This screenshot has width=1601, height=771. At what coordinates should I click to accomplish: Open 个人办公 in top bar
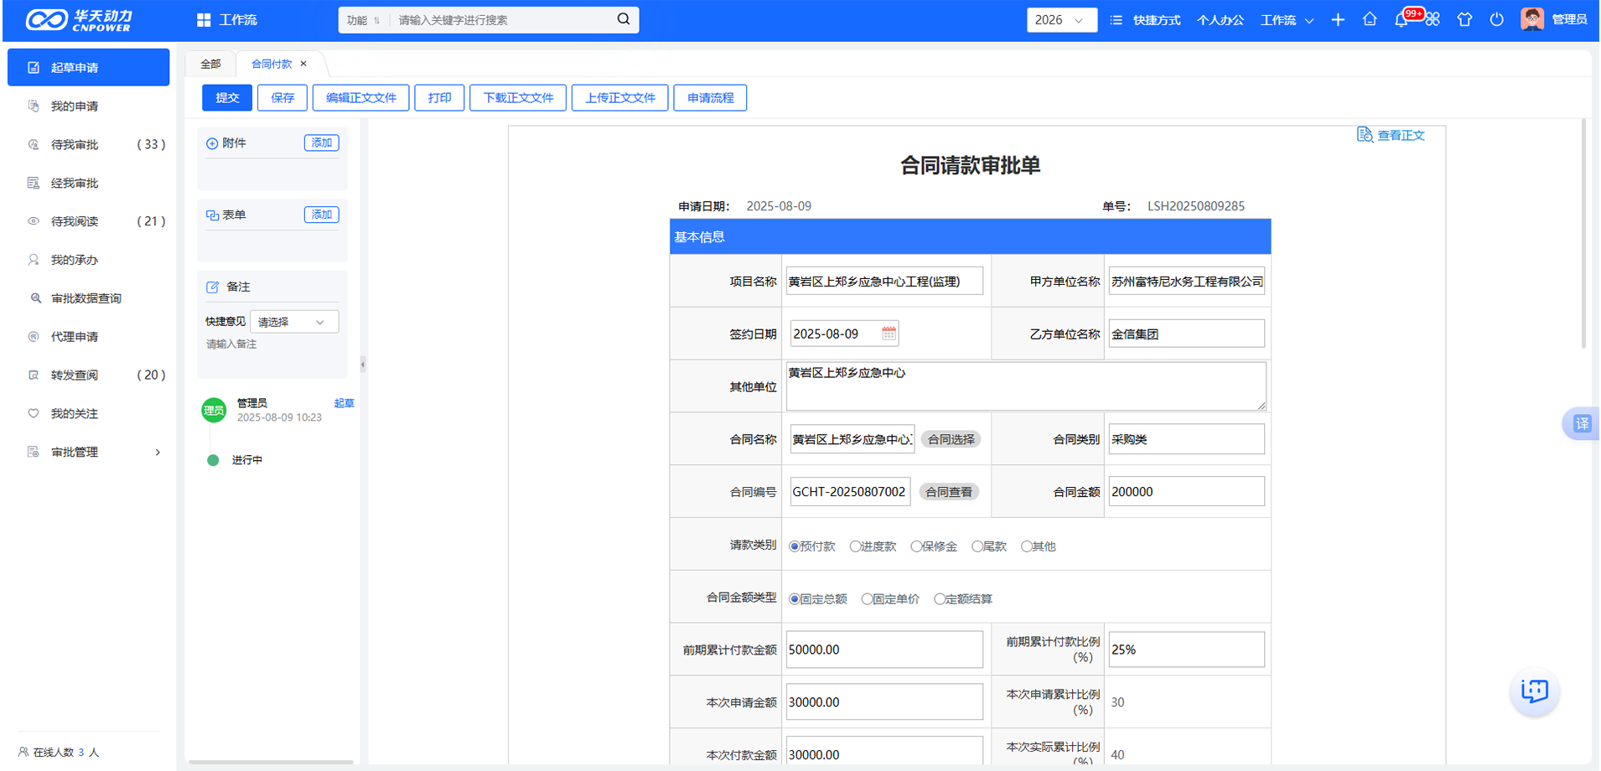(x=1220, y=20)
